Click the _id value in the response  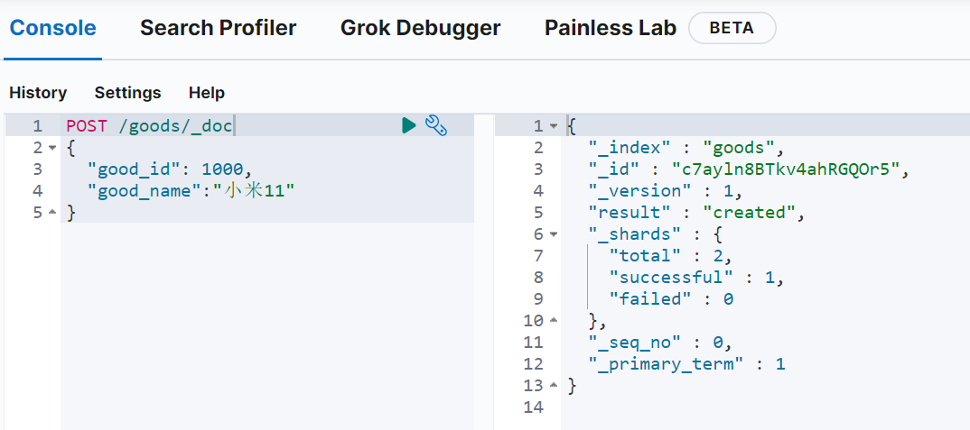click(x=788, y=169)
